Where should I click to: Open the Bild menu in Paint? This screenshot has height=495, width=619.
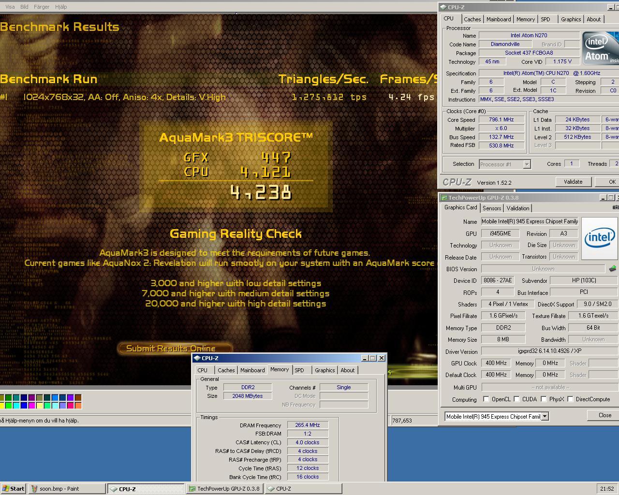[x=24, y=7]
